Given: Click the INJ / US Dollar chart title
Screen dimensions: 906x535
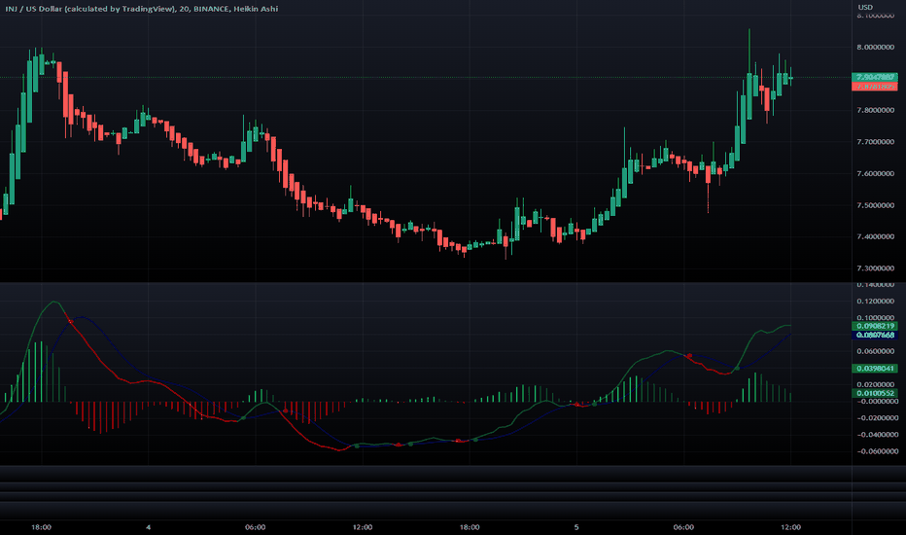Looking at the screenshot, I should pyautogui.click(x=141, y=9).
